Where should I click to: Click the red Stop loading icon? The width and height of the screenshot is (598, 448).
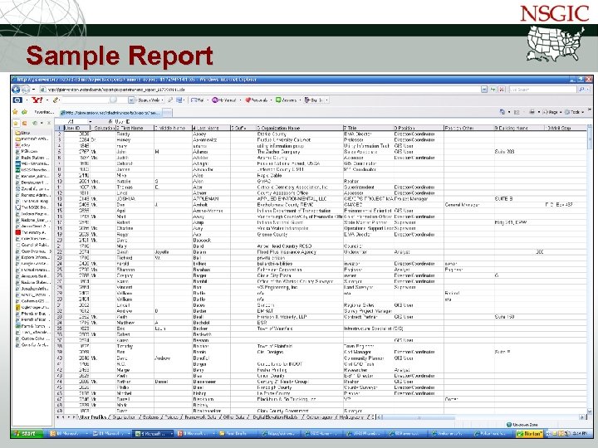[x=502, y=90]
